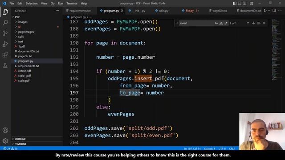Click Ln 197, Col 14 status item
This screenshot has width=285, height=160.
(x=192, y=148)
